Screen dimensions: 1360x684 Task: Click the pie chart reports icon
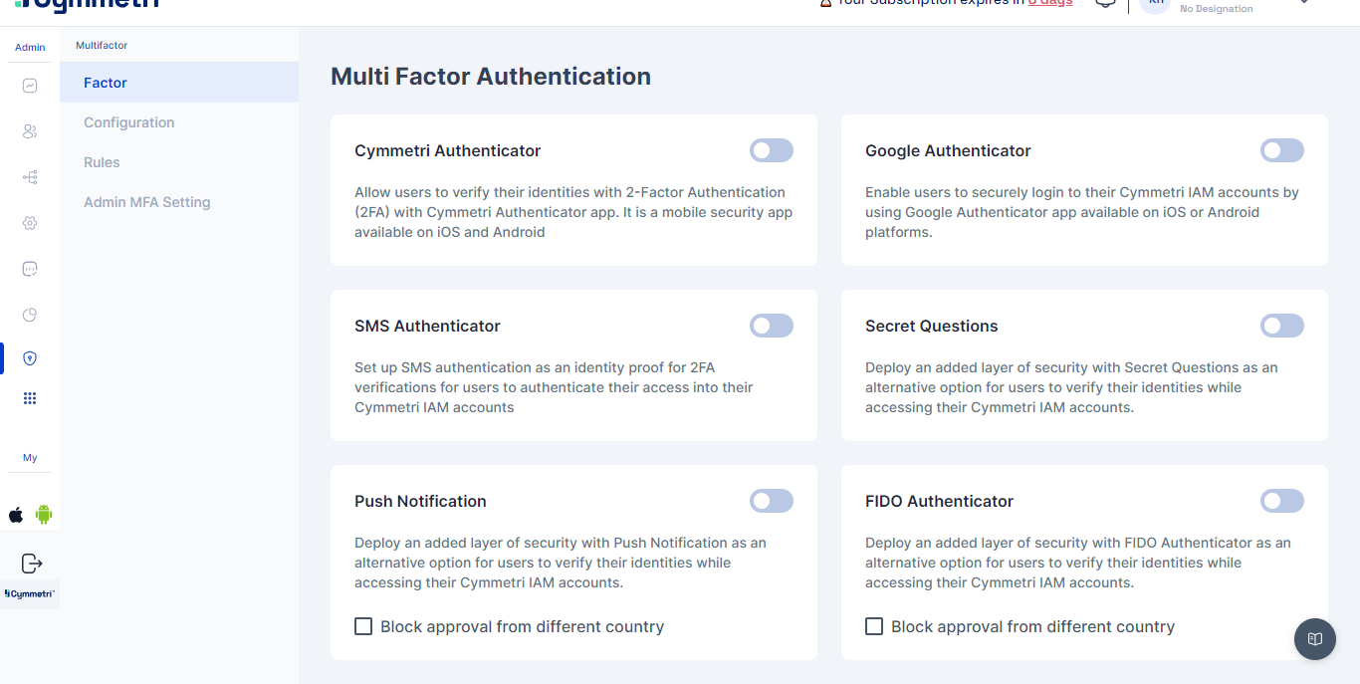coord(30,315)
